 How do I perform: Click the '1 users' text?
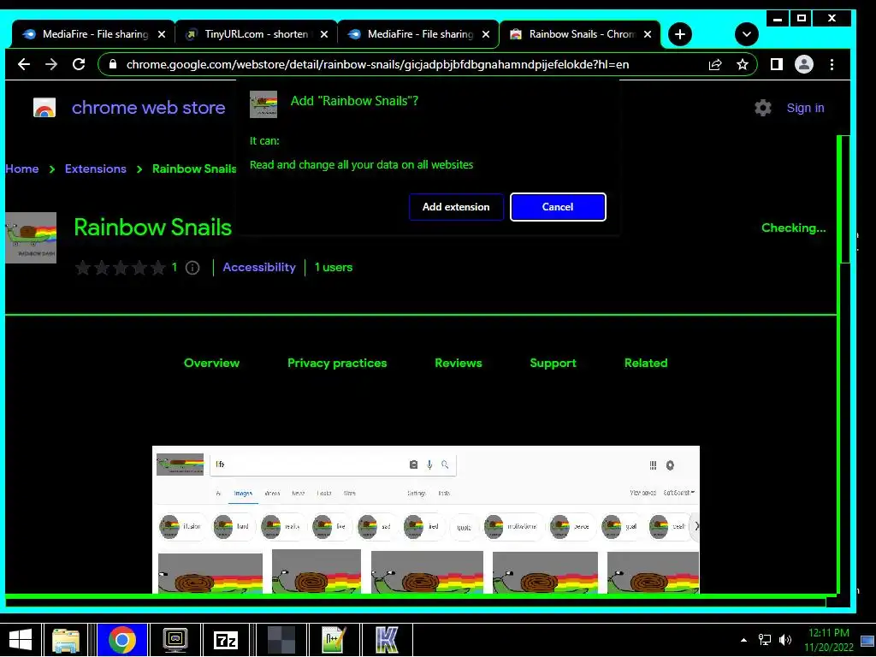[x=334, y=267]
